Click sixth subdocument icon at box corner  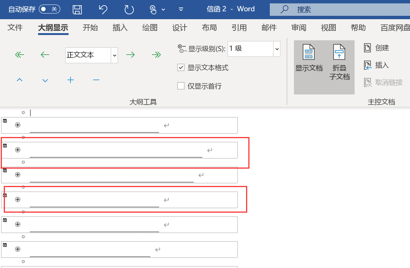[x=5, y=245]
